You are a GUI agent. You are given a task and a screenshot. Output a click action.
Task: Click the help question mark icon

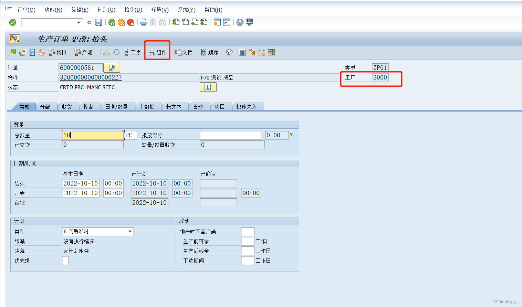(x=239, y=22)
